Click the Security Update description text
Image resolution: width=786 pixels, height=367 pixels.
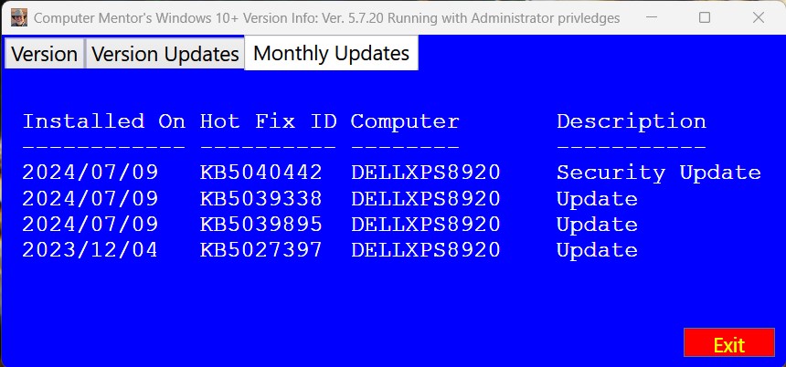tap(658, 173)
